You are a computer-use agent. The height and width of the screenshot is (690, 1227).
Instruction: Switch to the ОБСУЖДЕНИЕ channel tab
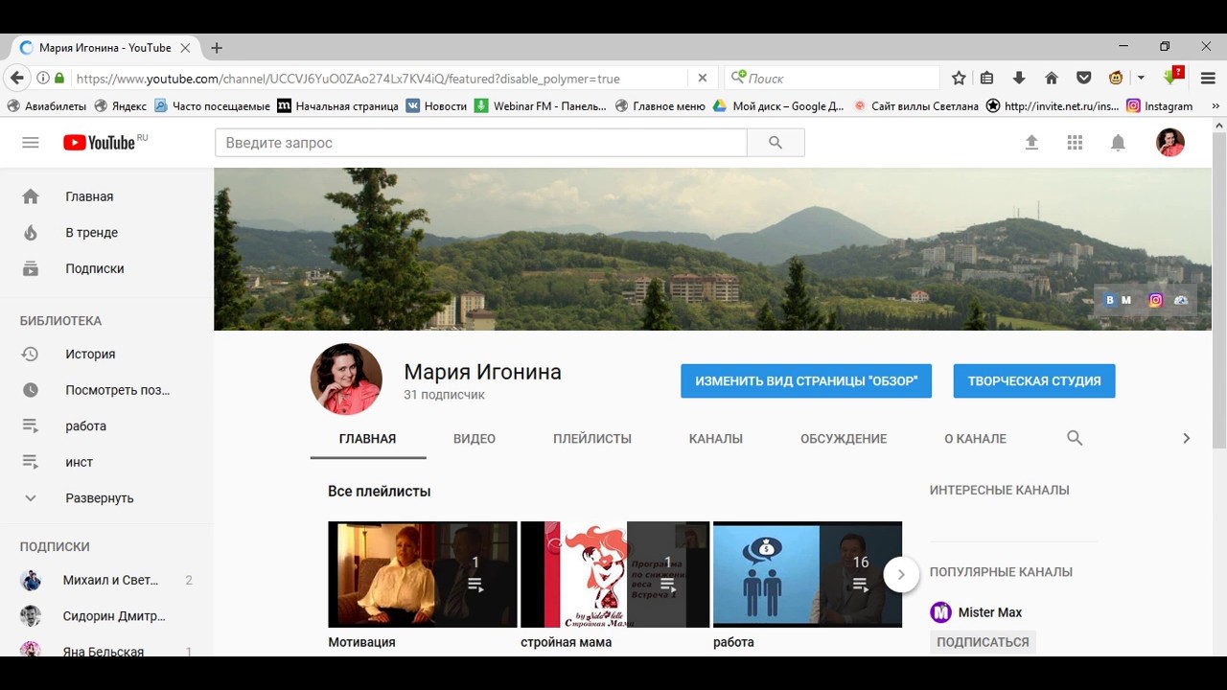pos(844,439)
